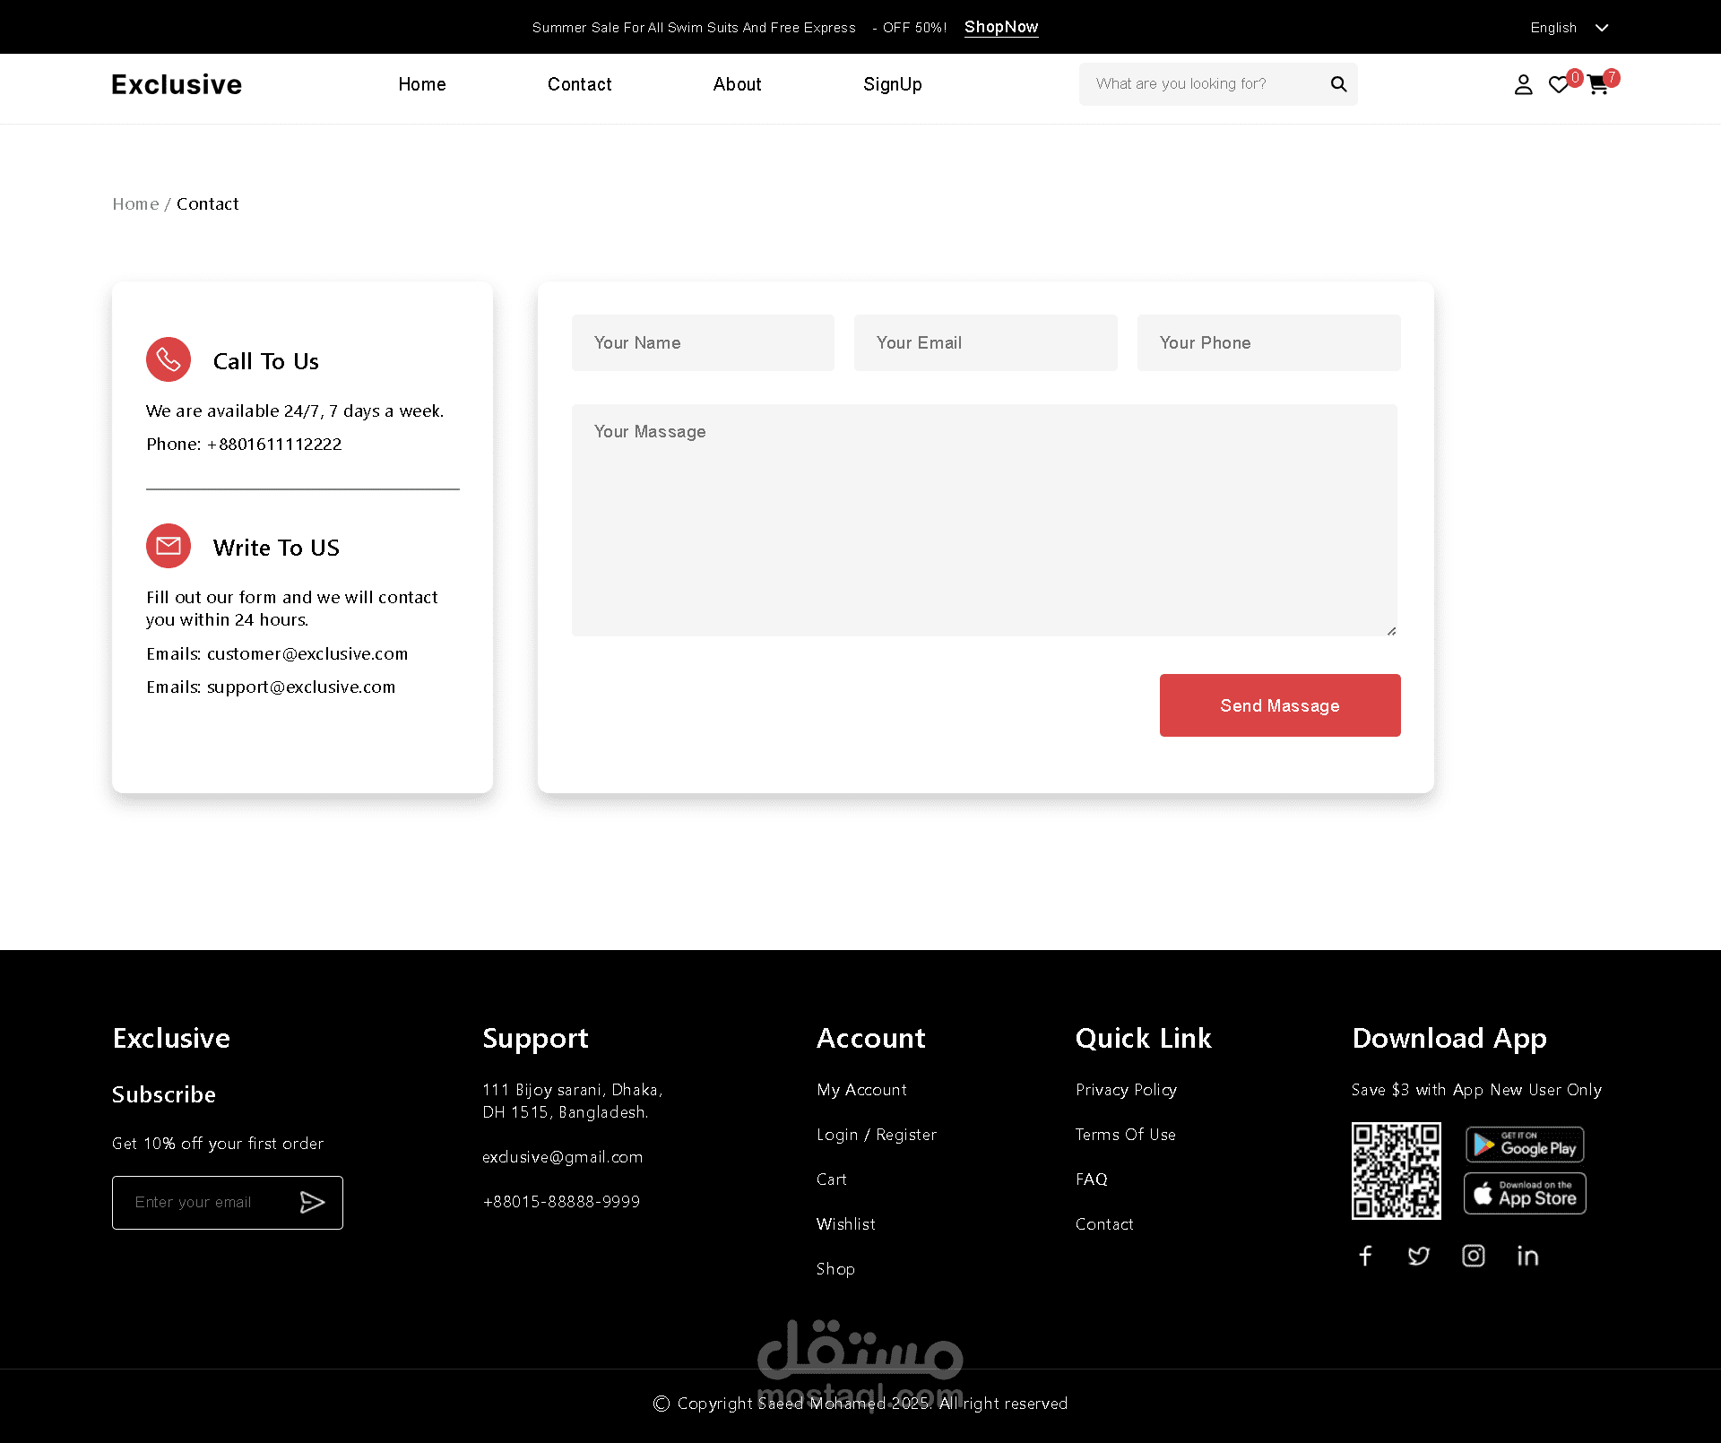Viewport: 1721px width, 1443px height.
Task: Open the Instagram social icon
Action: 1474,1256
